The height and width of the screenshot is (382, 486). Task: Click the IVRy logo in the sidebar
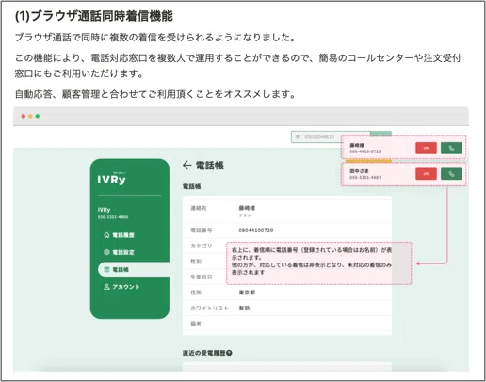[111, 179]
